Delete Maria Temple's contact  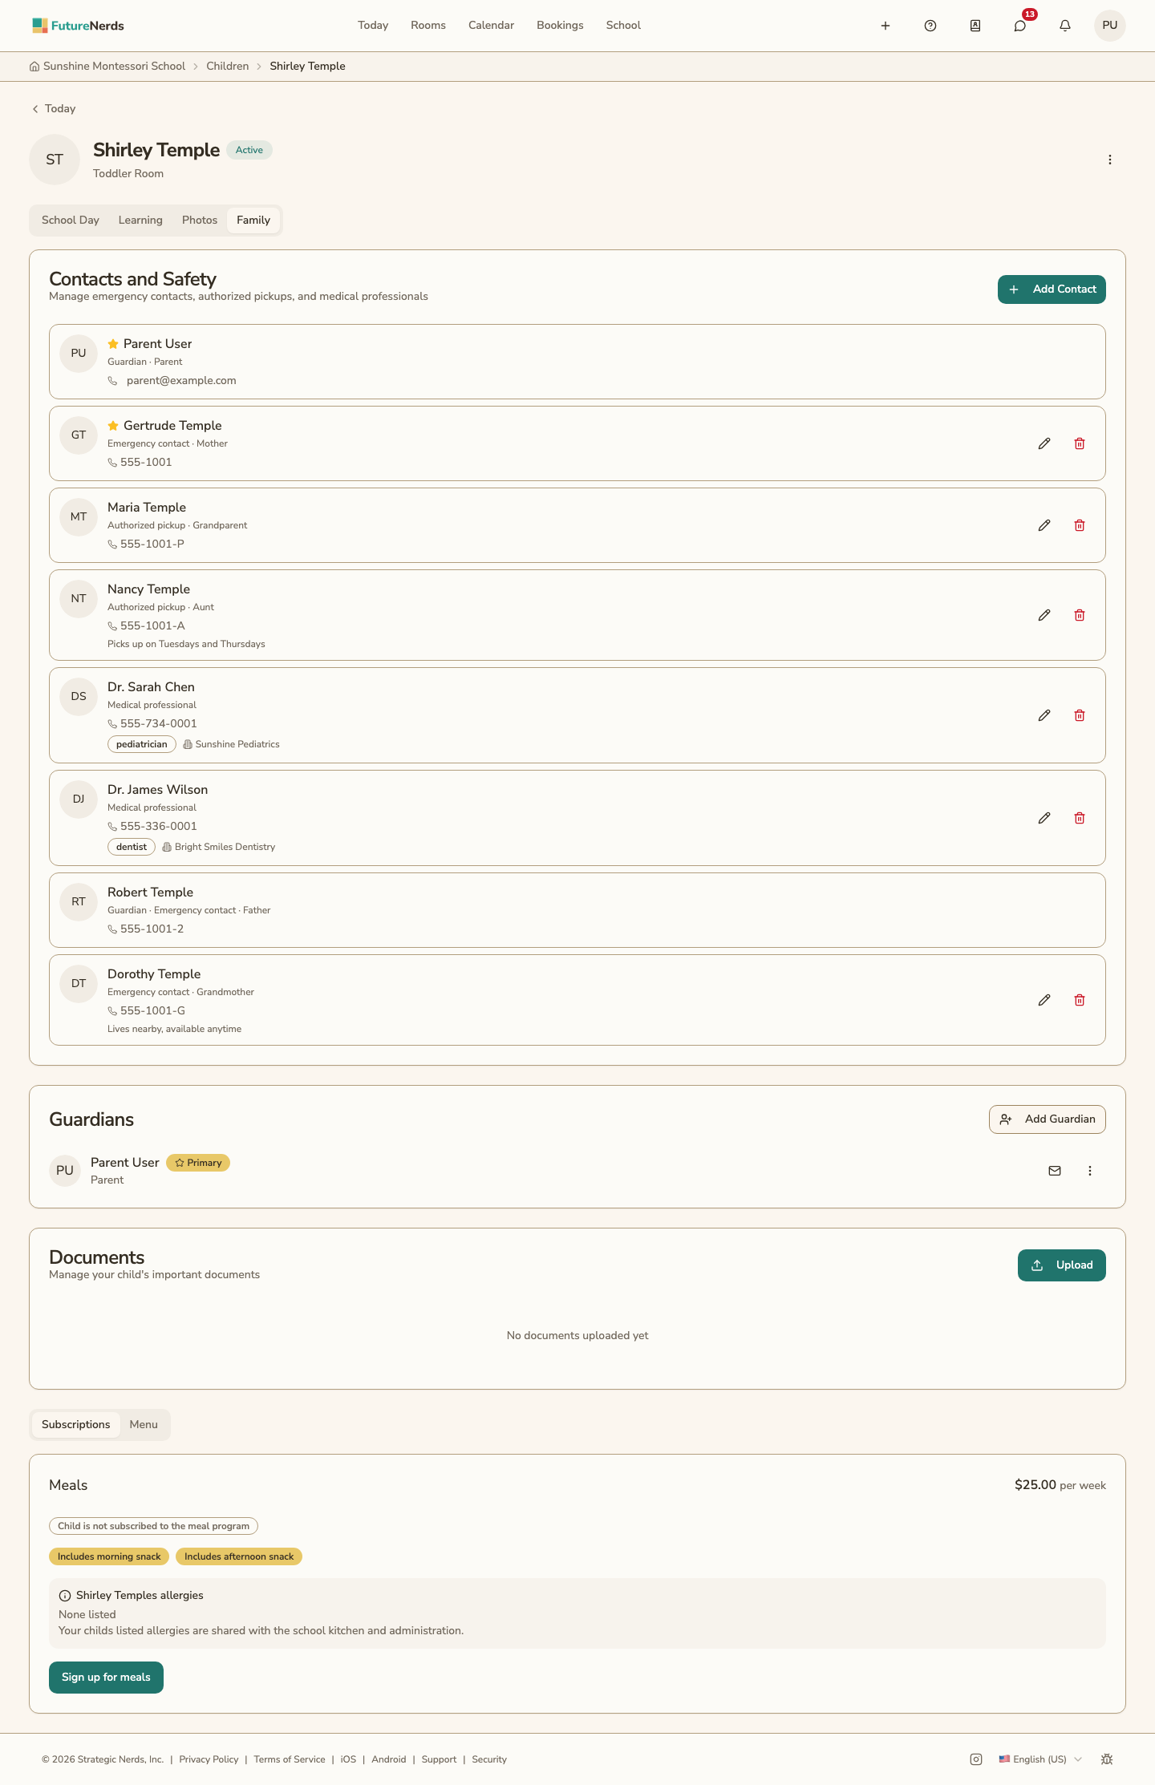coord(1080,525)
